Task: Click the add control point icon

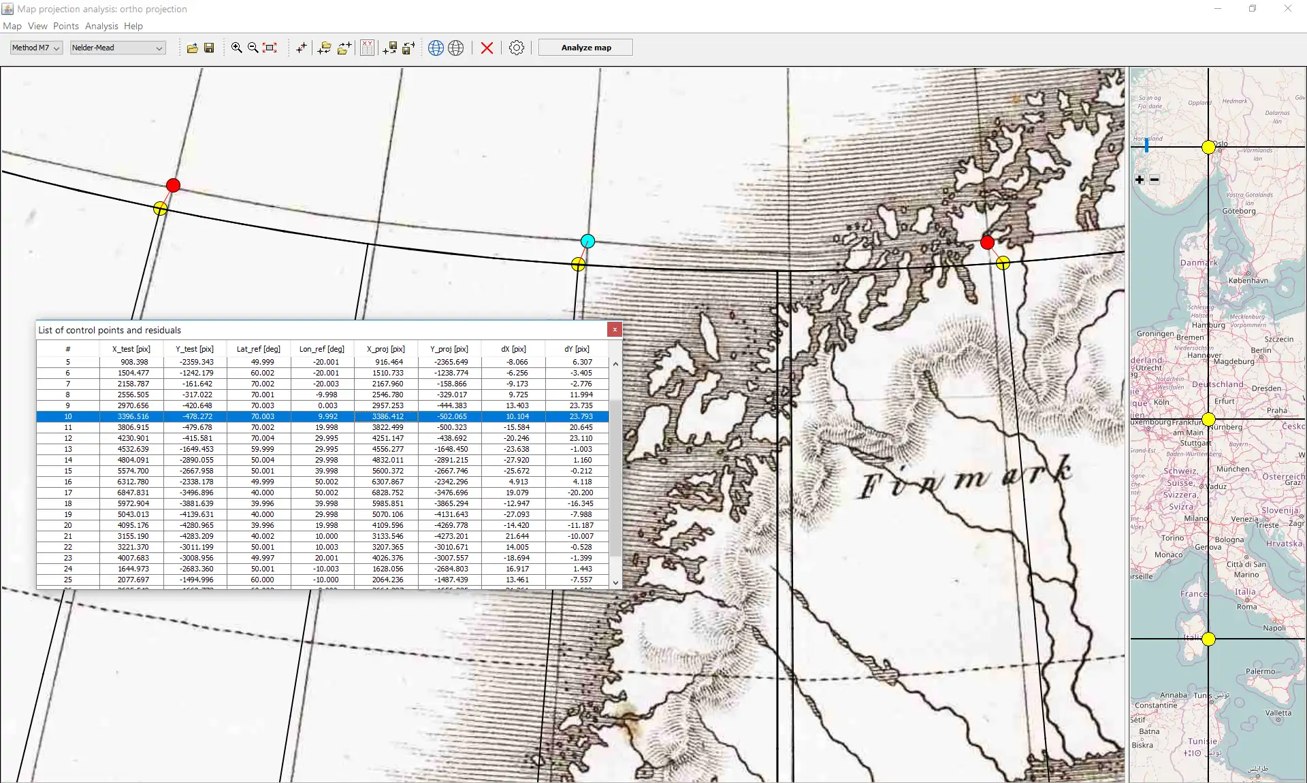Action: [x=301, y=48]
